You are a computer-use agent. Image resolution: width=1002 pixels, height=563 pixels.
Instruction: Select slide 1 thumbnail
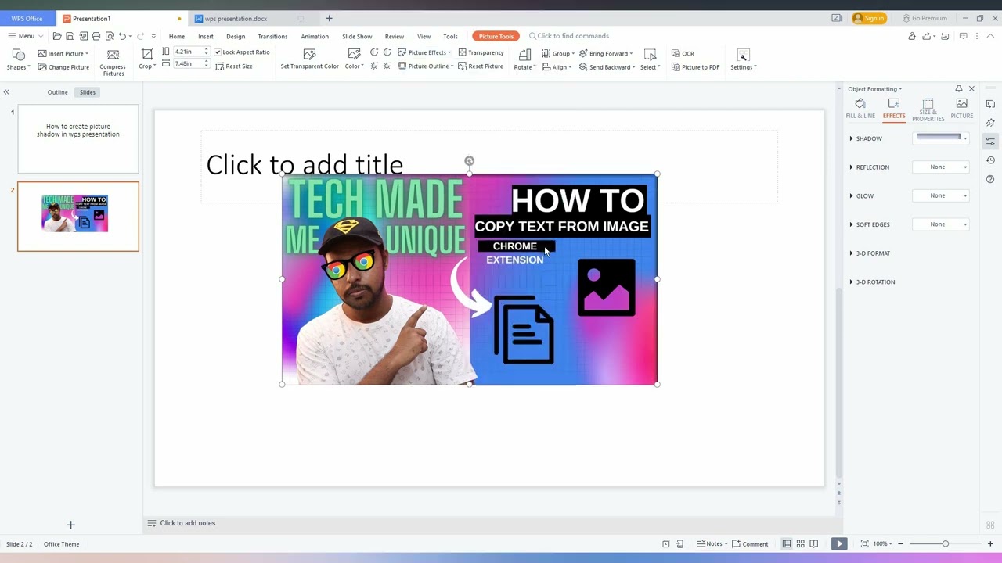point(78,138)
